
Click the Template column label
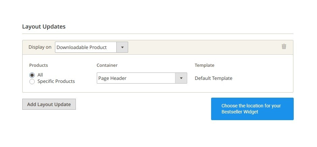(x=204, y=65)
